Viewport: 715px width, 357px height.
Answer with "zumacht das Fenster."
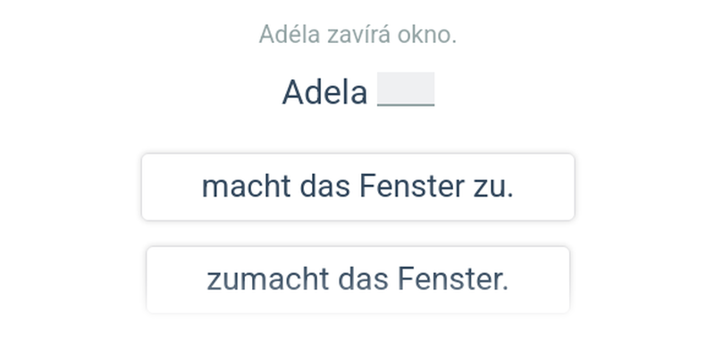(357, 280)
